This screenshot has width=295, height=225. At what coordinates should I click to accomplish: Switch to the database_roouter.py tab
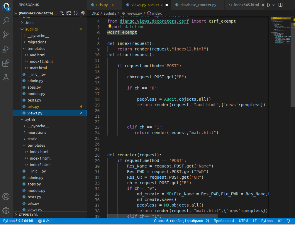(198, 5)
